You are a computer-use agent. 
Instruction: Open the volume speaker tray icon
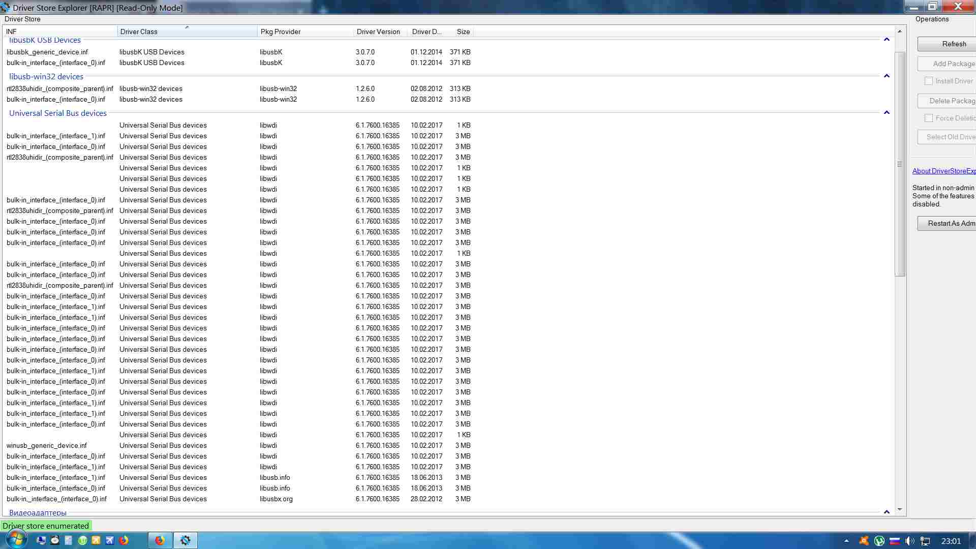[910, 541]
